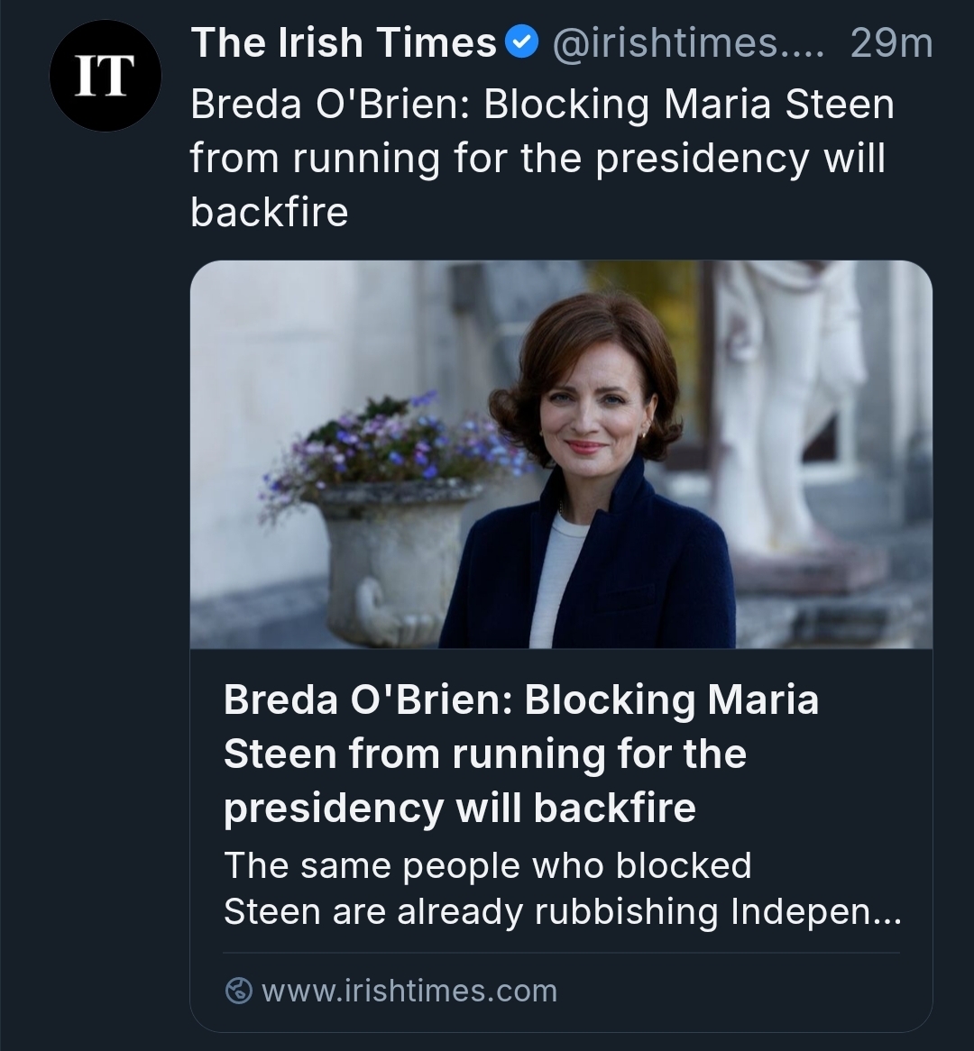
Task: Open the bold card headline "Breda O'Brien: Blocking Maria"
Action: point(520,699)
